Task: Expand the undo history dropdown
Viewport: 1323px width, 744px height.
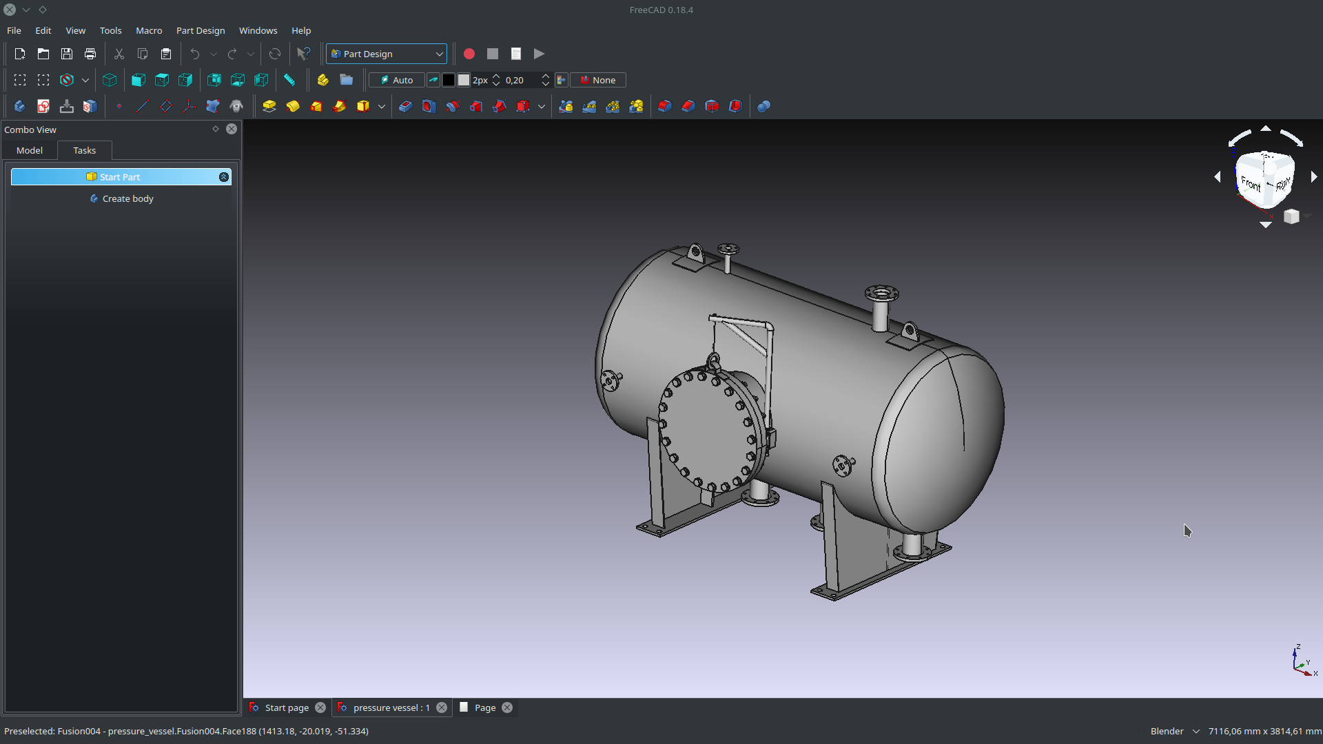Action: [214, 54]
